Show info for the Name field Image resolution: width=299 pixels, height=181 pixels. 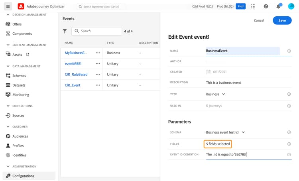tap(289, 51)
